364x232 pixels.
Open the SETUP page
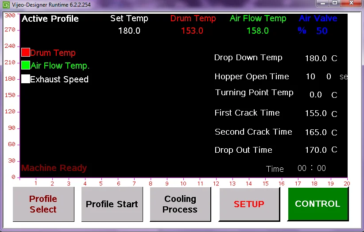coord(249,204)
